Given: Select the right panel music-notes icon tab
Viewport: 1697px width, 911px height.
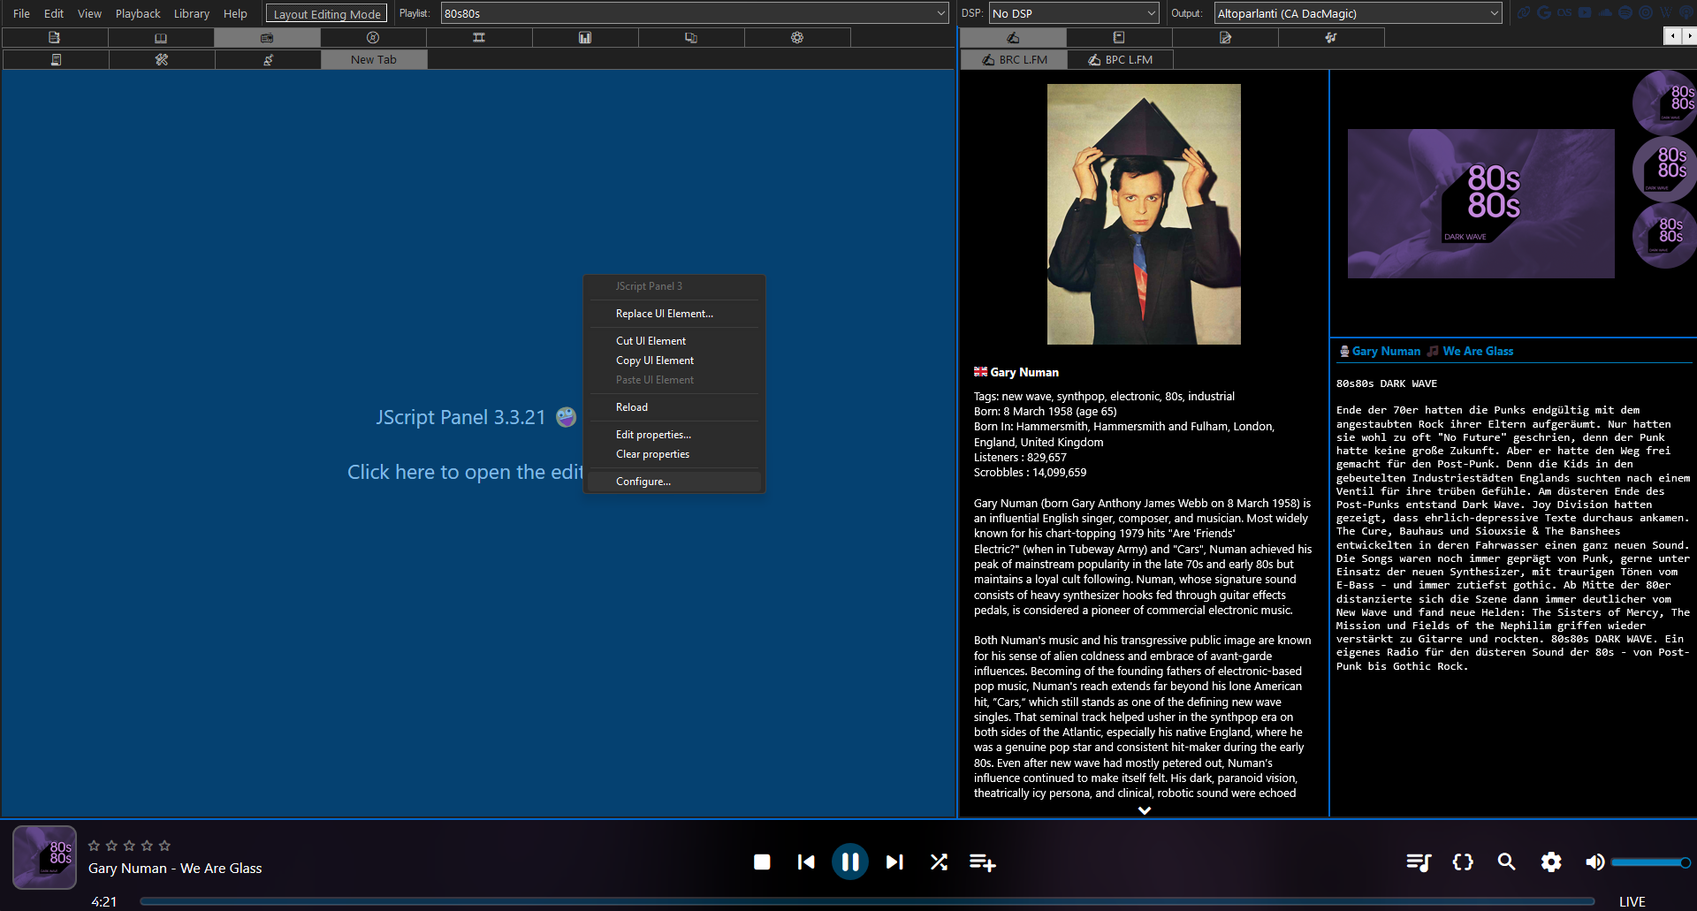Looking at the screenshot, I should point(1331,38).
